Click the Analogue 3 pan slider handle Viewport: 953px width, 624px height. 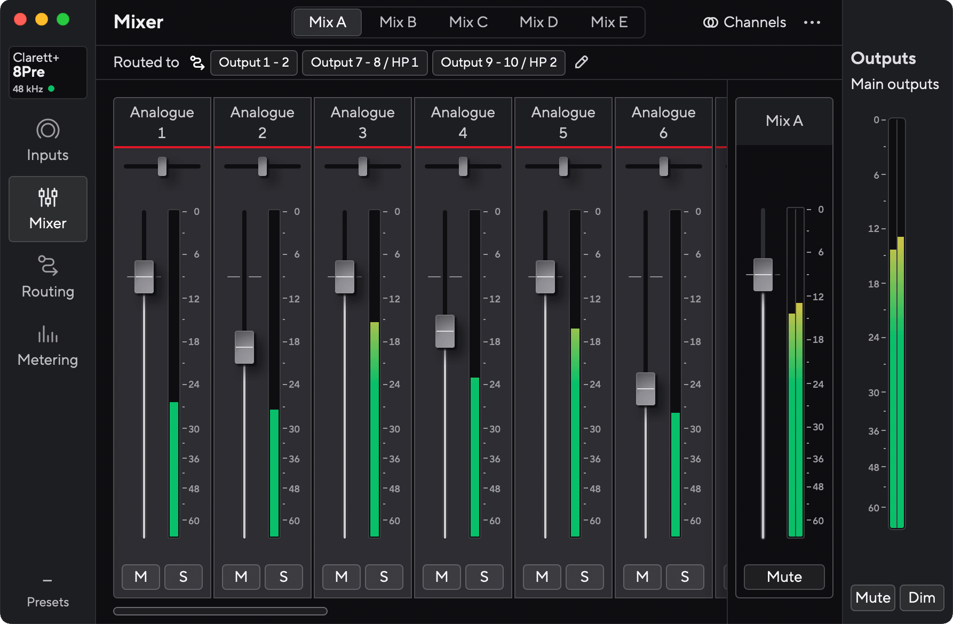click(363, 166)
